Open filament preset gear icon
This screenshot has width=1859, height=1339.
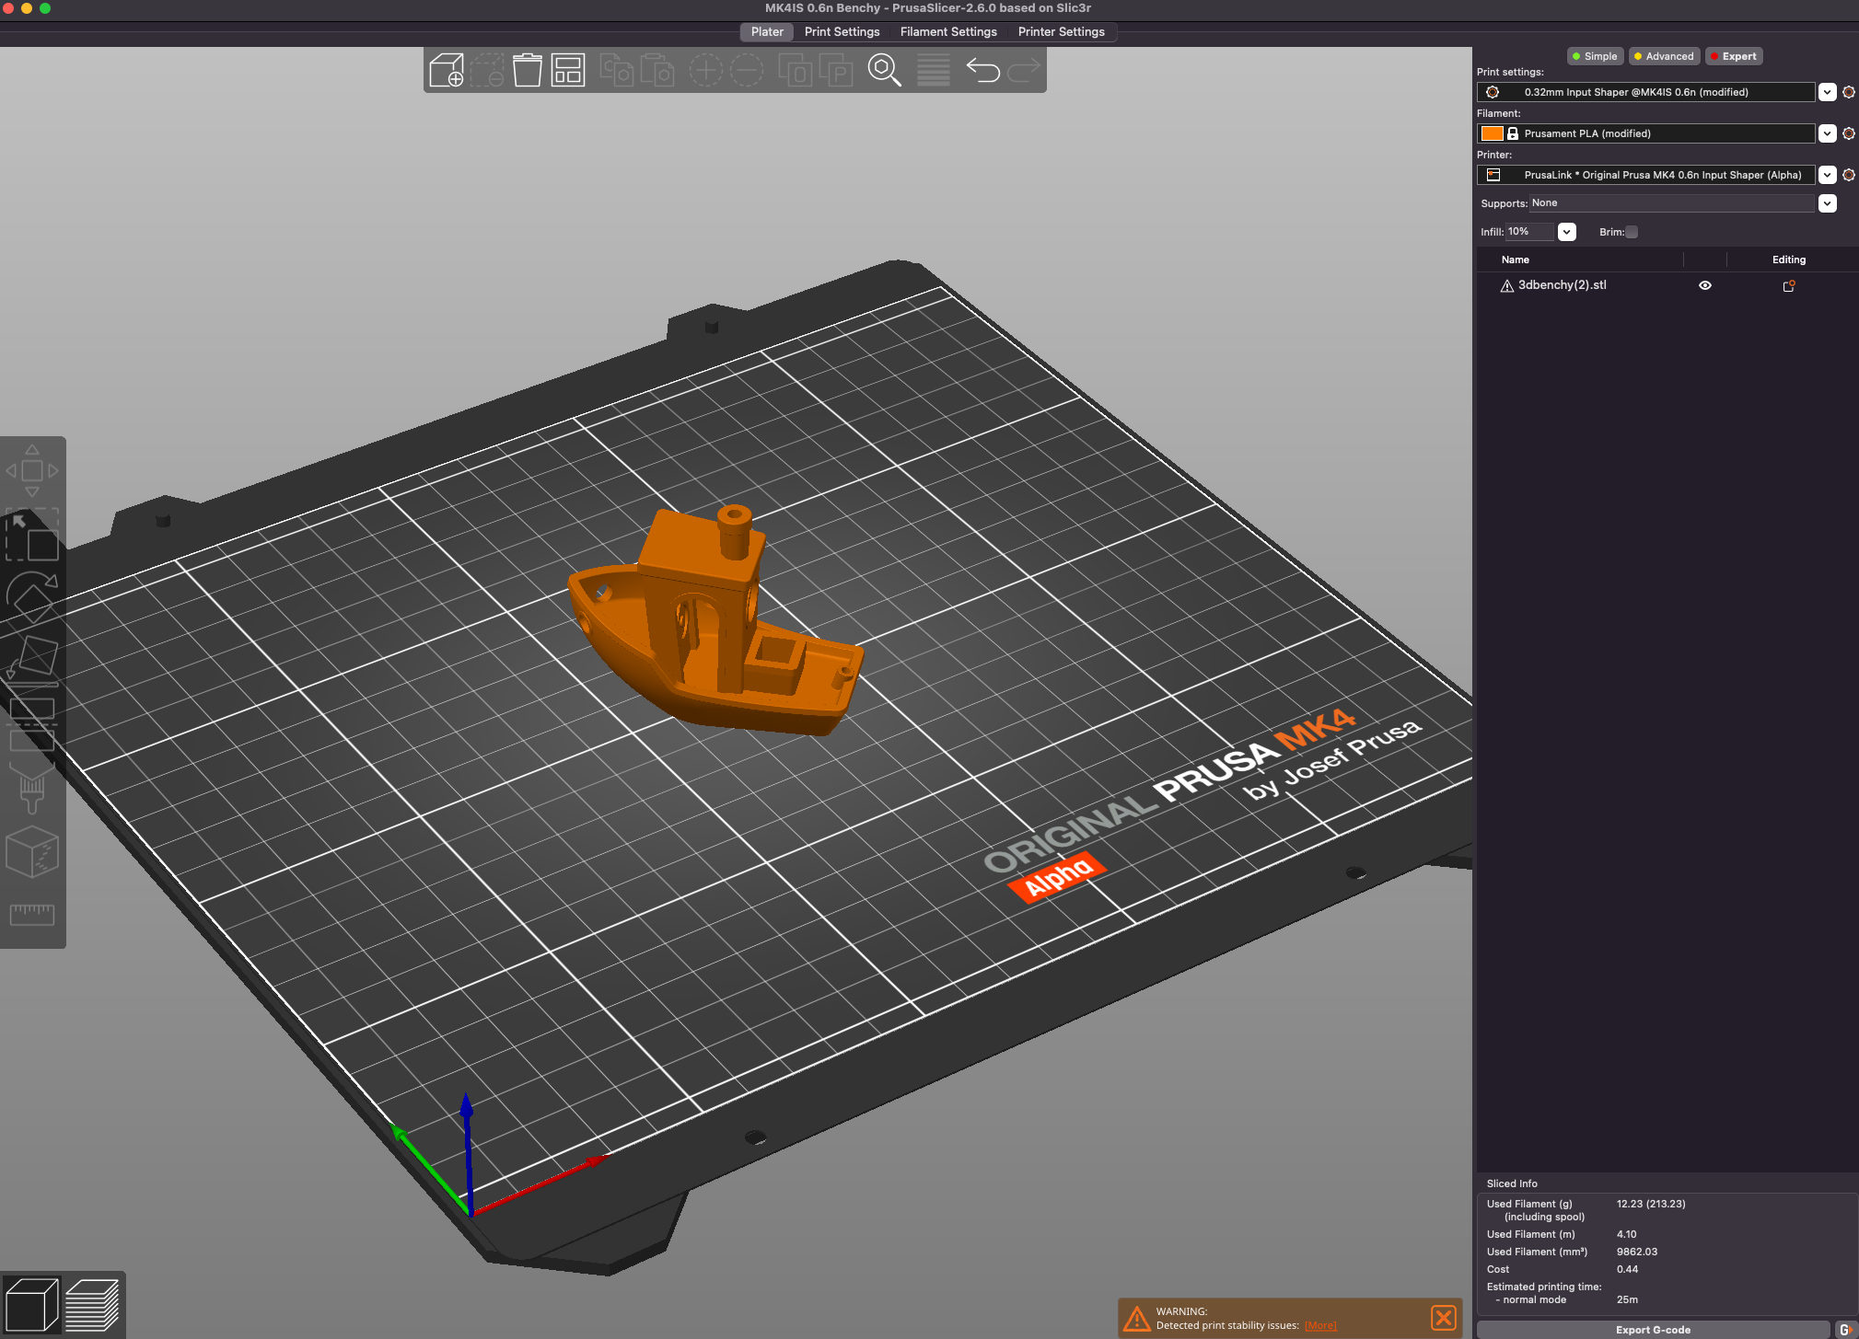[1848, 133]
